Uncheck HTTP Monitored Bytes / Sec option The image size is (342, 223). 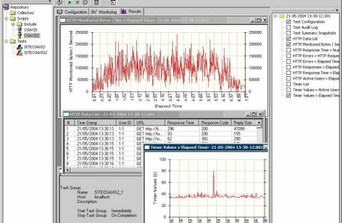click(289, 45)
